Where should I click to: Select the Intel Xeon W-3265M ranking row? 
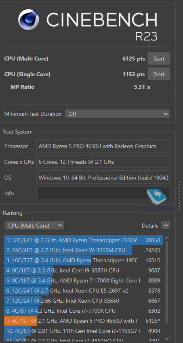coord(83,250)
